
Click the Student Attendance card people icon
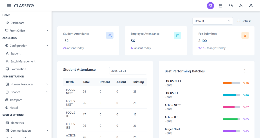110,36
